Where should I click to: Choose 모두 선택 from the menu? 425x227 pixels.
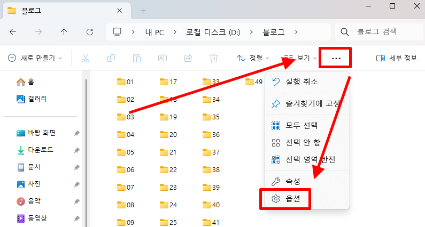point(307,125)
